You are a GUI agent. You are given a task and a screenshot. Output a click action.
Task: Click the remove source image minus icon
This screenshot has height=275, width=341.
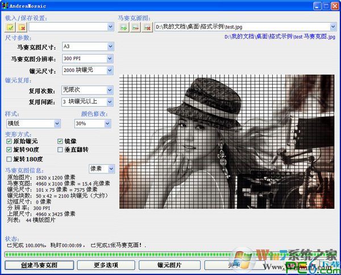135,27
